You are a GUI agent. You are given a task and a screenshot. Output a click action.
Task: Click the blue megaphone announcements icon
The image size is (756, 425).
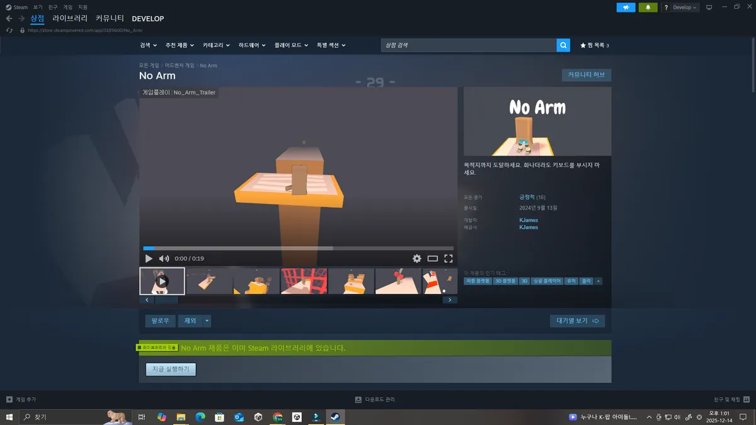point(626,8)
